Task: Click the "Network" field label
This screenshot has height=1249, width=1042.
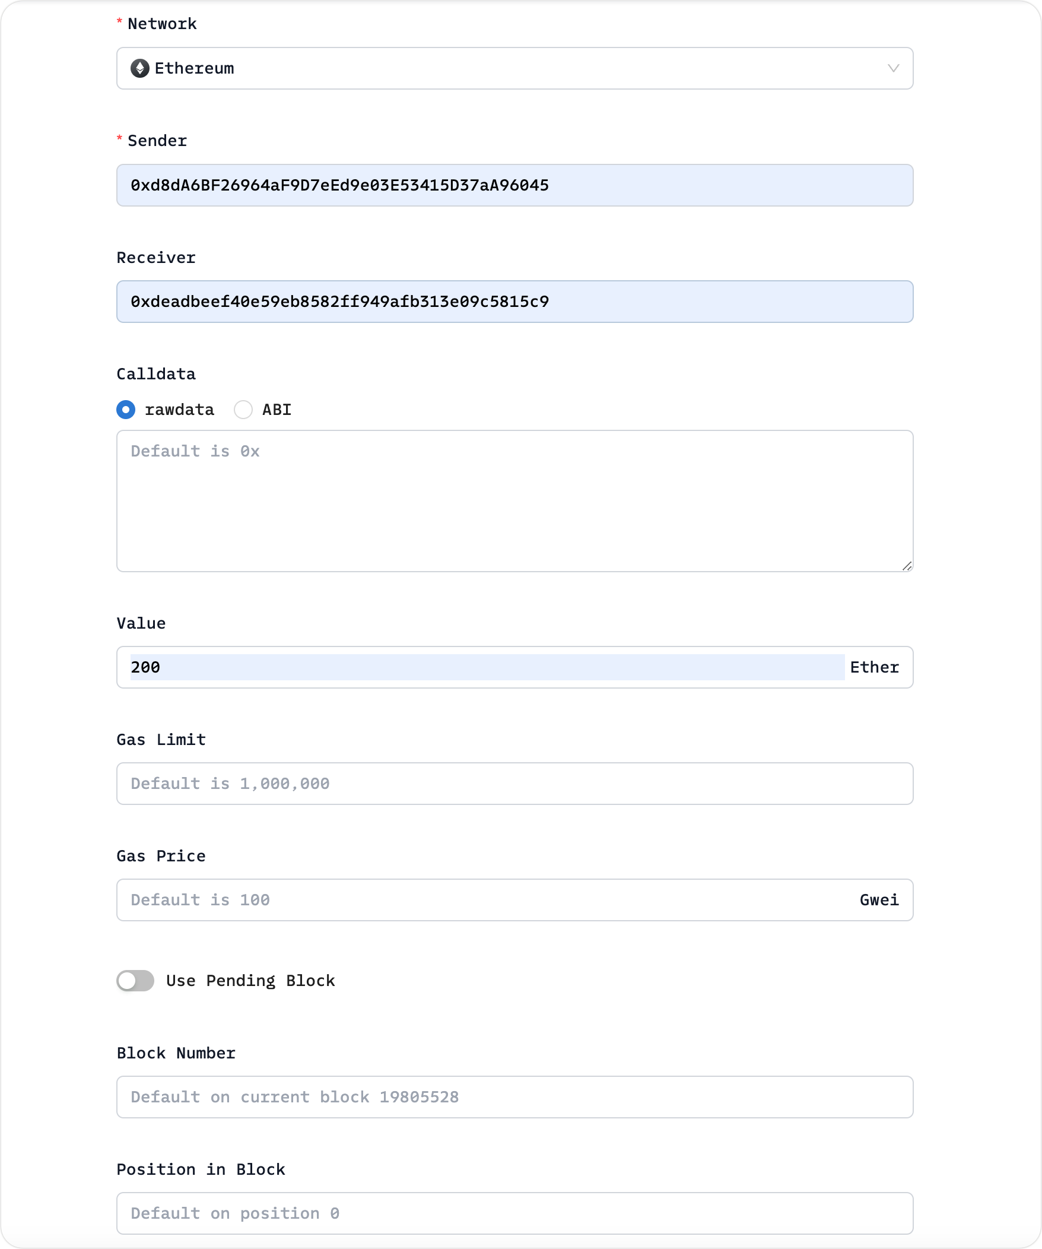Action: tap(161, 24)
